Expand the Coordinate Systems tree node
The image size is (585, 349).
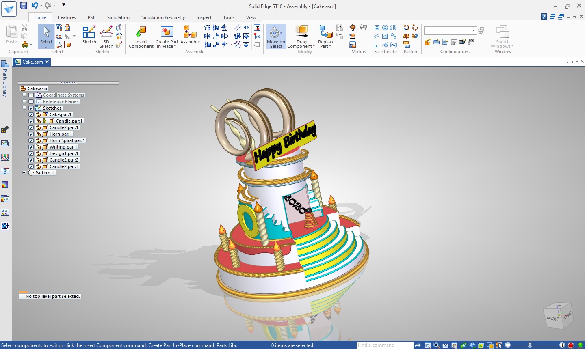(24, 95)
